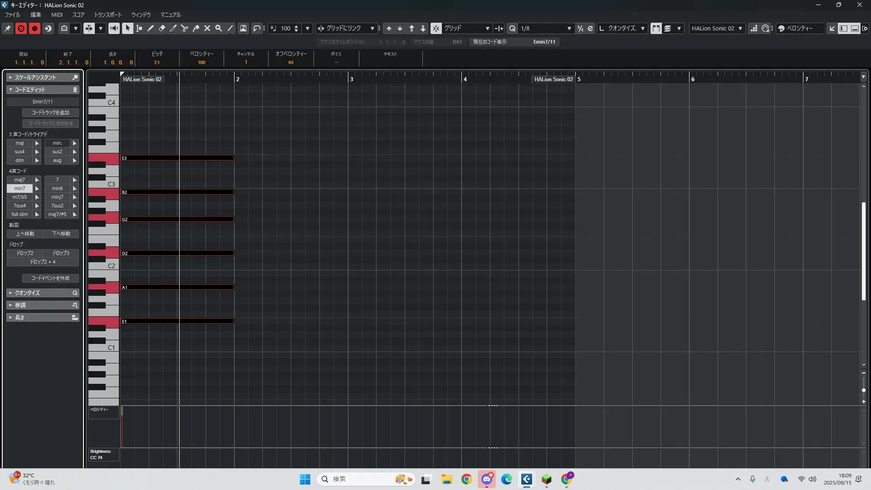Toggle the Record in Editor button

(x=34, y=28)
